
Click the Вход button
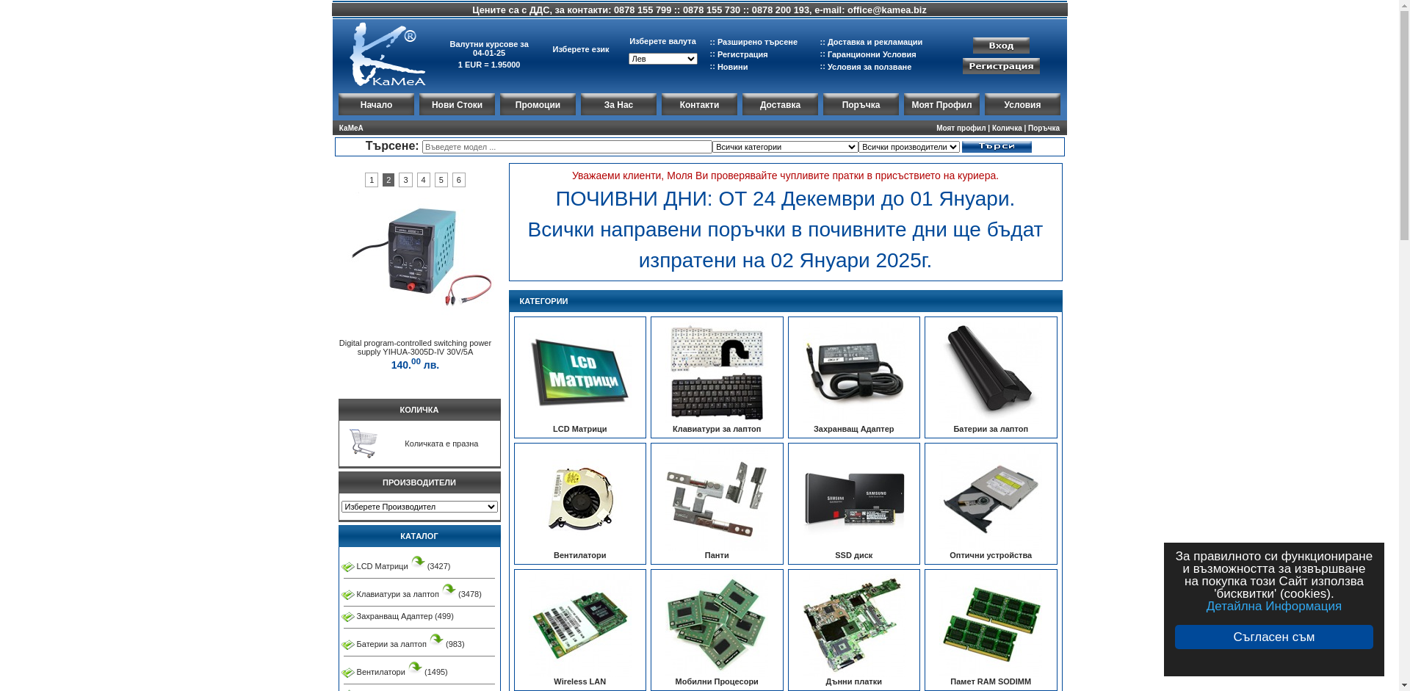pos(1000,45)
